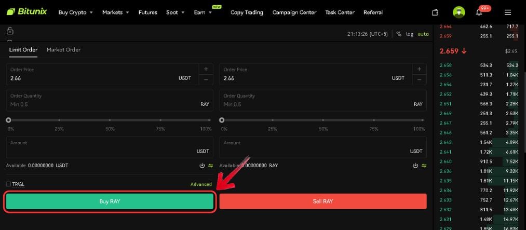Click the deposit icon beside available USDT
Screen dimensions: 526x230
202,166
